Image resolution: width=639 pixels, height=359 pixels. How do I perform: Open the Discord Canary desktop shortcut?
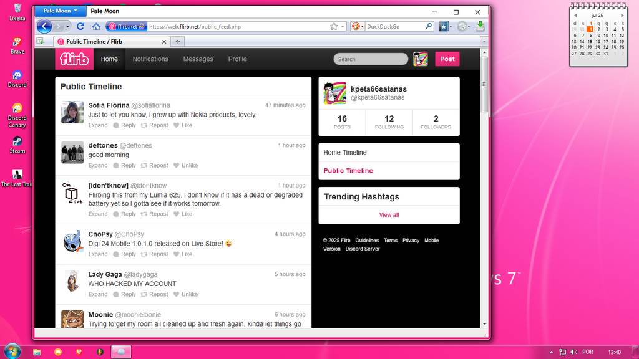pos(17,115)
